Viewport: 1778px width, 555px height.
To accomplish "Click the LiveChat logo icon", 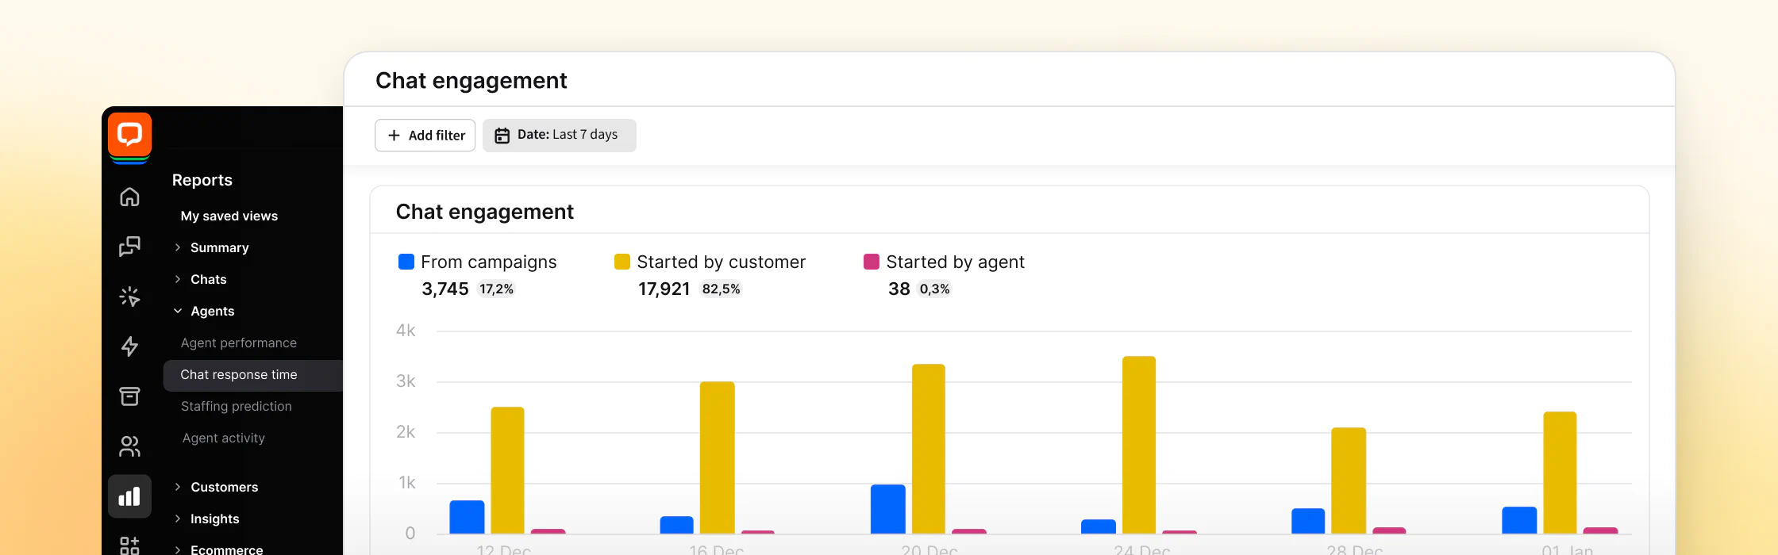I will pyautogui.click(x=129, y=135).
